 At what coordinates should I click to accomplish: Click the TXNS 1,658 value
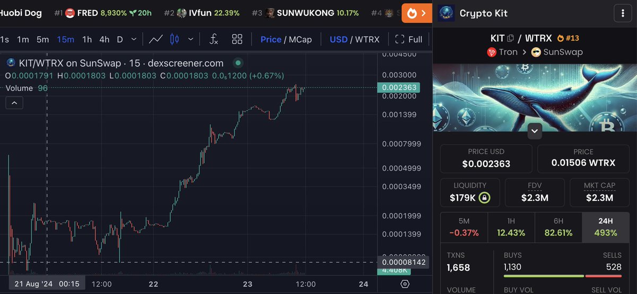point(458,268)
